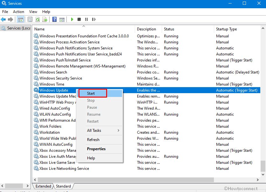Click the Restart Service toolbar icon

coord(94,19)
